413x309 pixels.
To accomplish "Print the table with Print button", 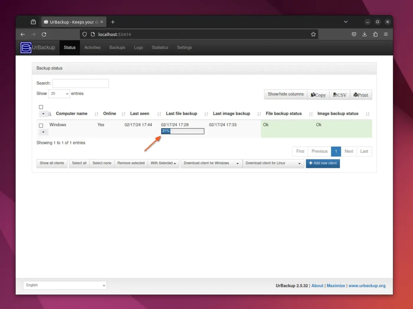I will pos(361,95).
